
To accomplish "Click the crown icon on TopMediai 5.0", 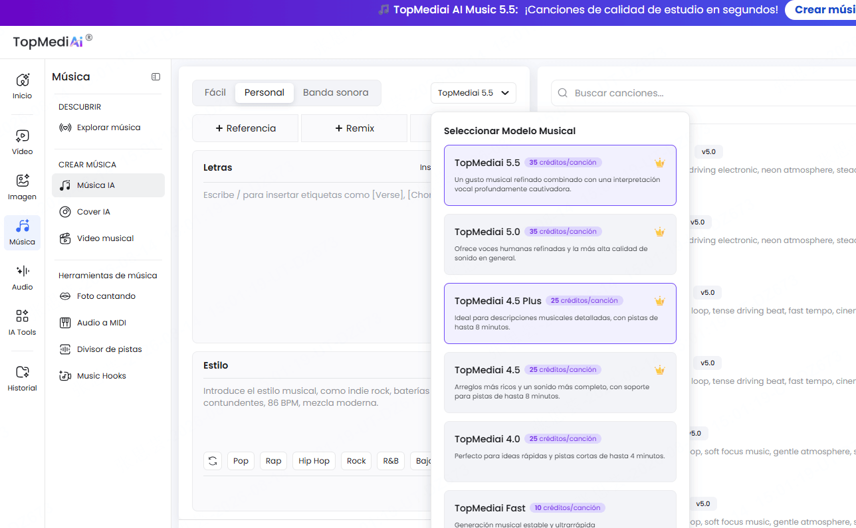I will coord(660,232).
